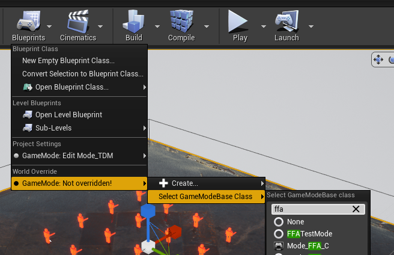Click Convert Selection to Blueprint Class
The image size is (394, 255).
click(82, 74)
